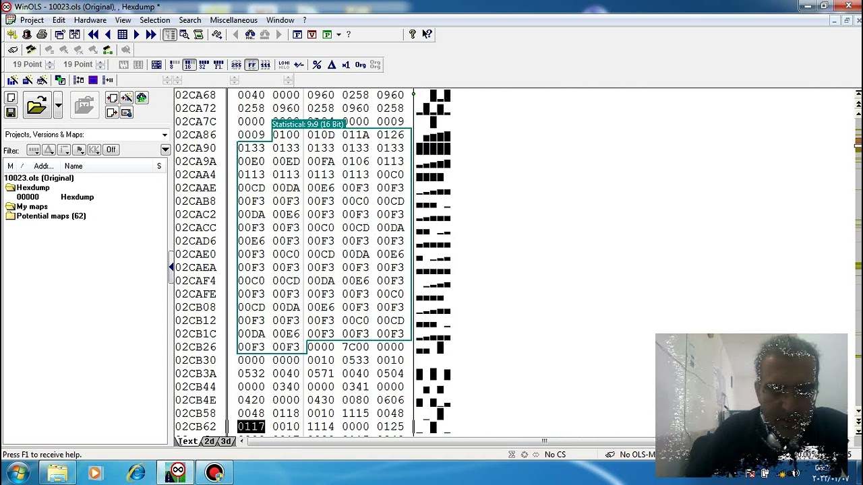The height and width of the screenshot is (485, 863).
Task: Toggle signed plus/minus values
Action: 299,65
